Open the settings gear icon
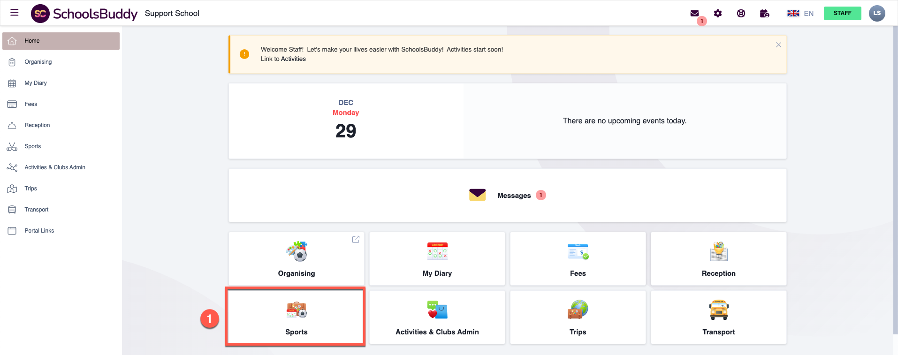 click(x=718, y=14)
